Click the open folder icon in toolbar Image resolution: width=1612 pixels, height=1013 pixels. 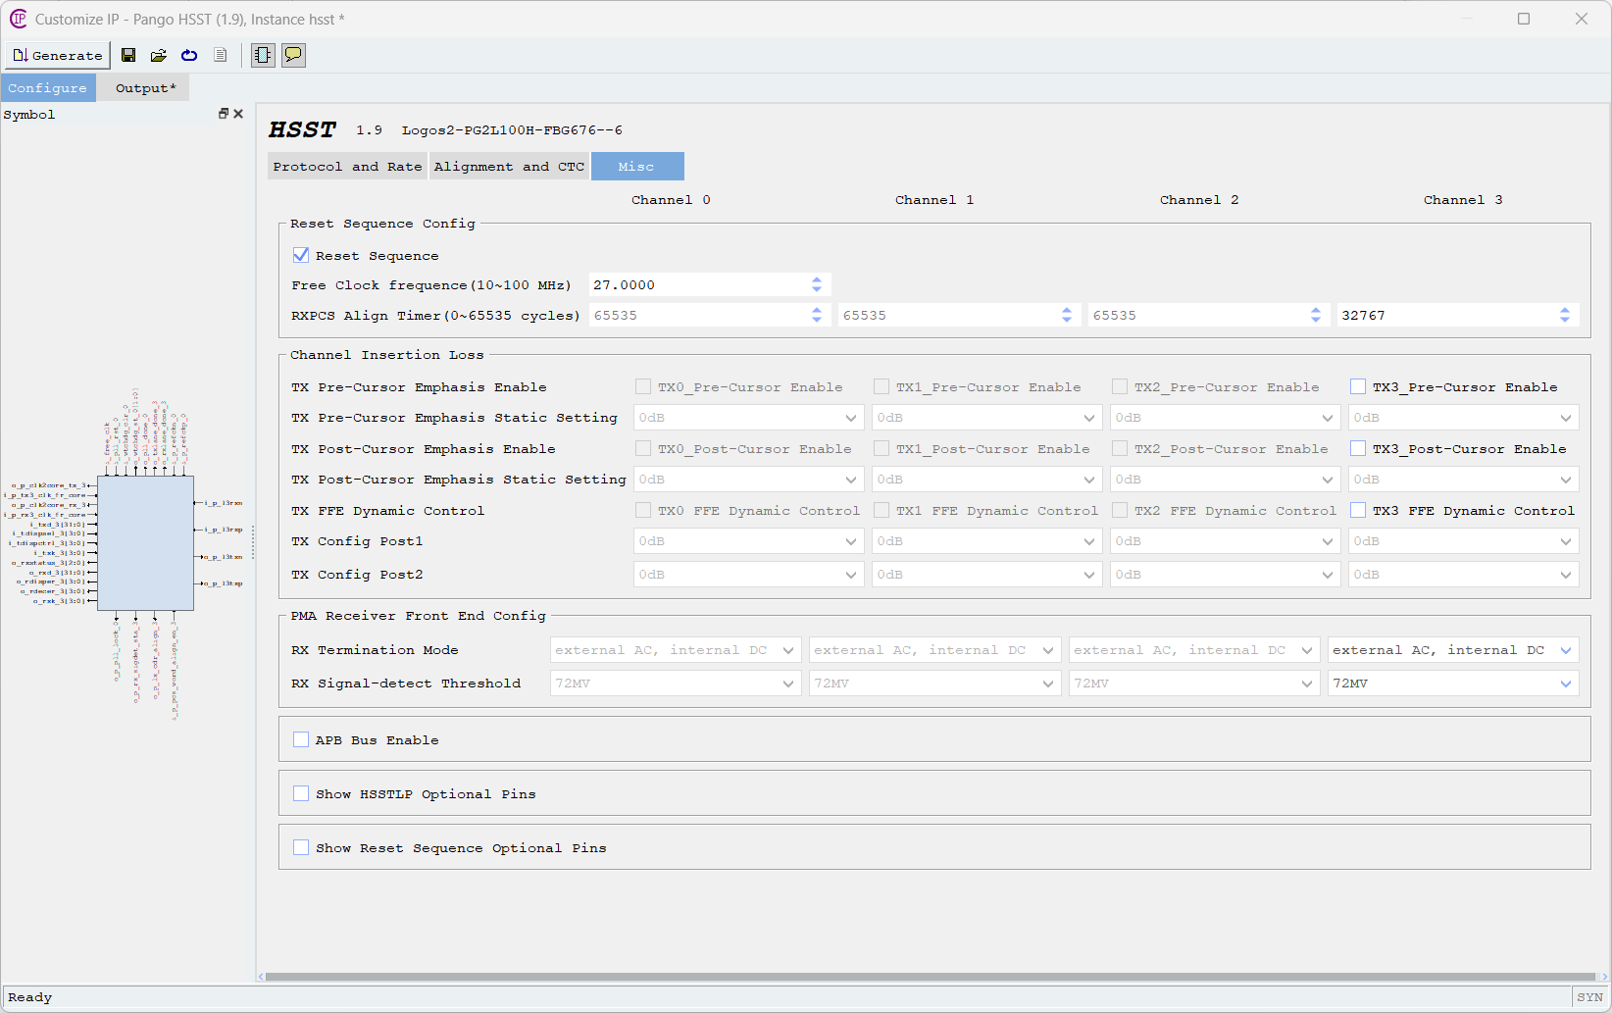coord(158,55)
